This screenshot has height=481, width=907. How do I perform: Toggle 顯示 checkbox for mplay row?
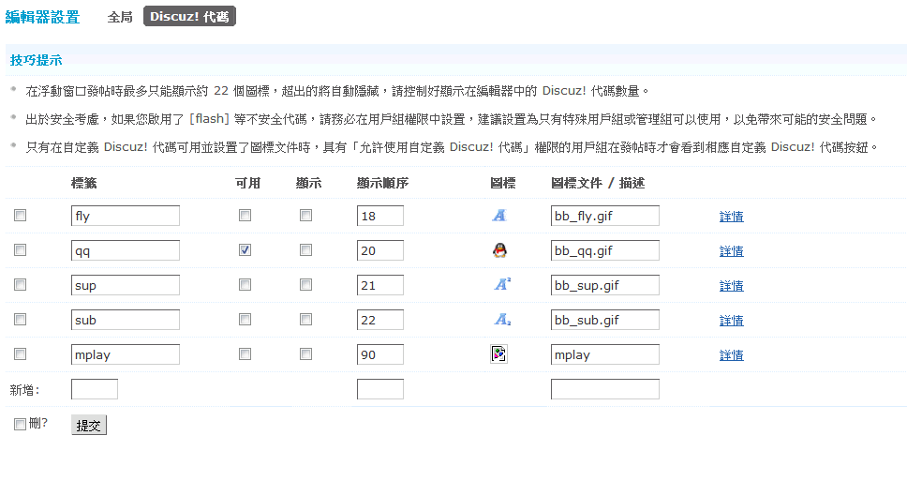[x=306, y=353]
